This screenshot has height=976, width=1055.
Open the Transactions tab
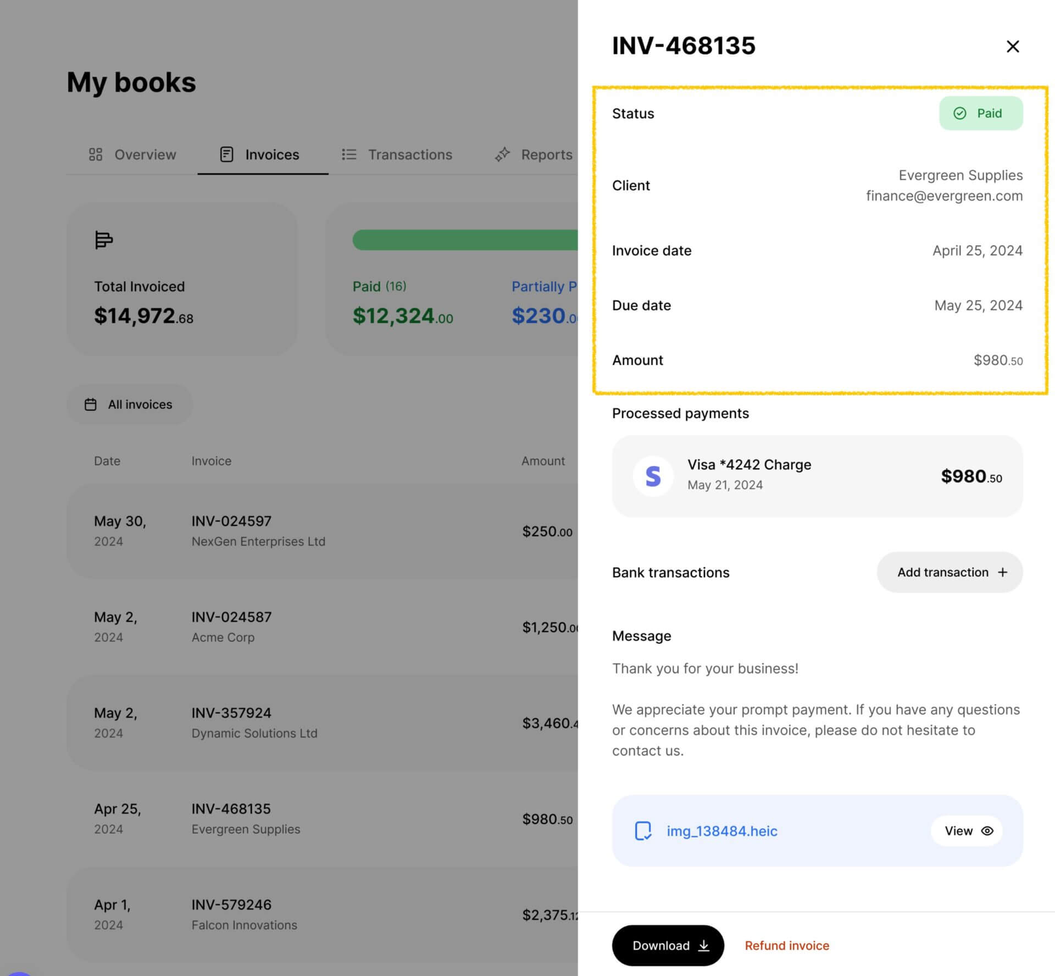397,154
